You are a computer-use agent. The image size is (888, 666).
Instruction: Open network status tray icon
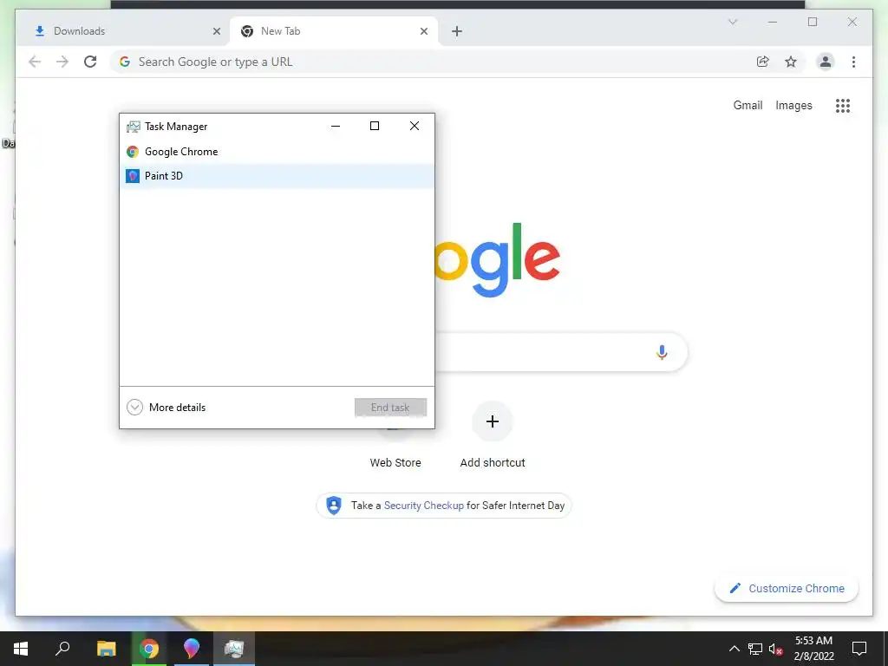pyautogui.click(x=755, y=649)
